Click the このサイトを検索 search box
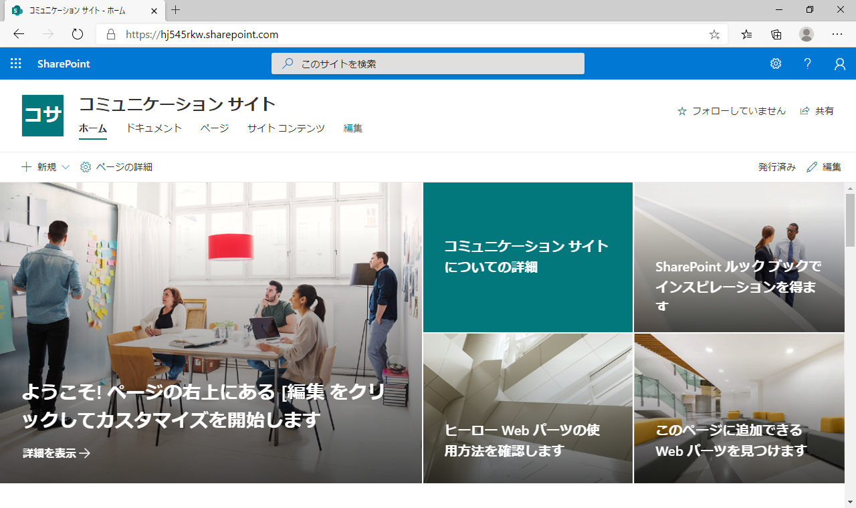 (428, 63)
